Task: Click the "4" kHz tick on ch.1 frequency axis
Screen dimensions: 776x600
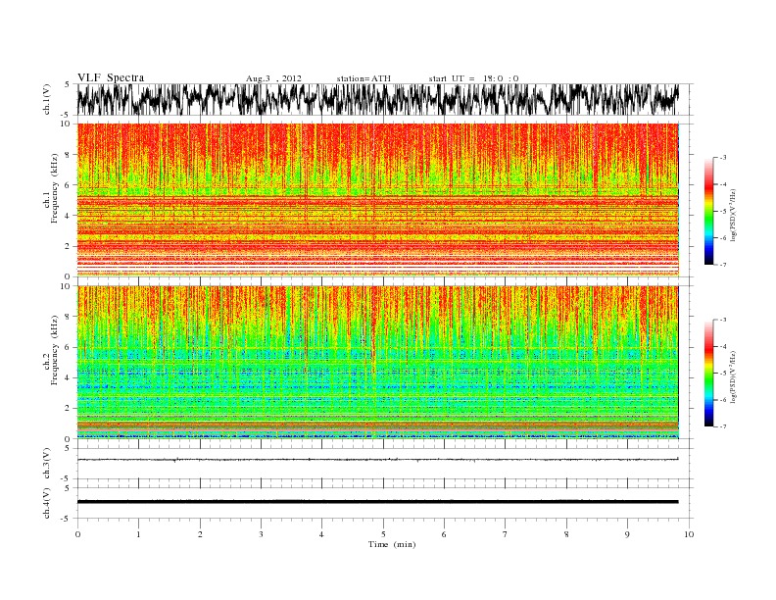Action: (x=68, y=216)
